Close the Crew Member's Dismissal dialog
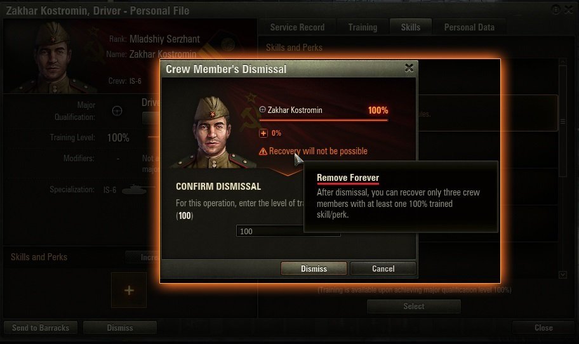The image size is (579, 344). pos(409,68)
